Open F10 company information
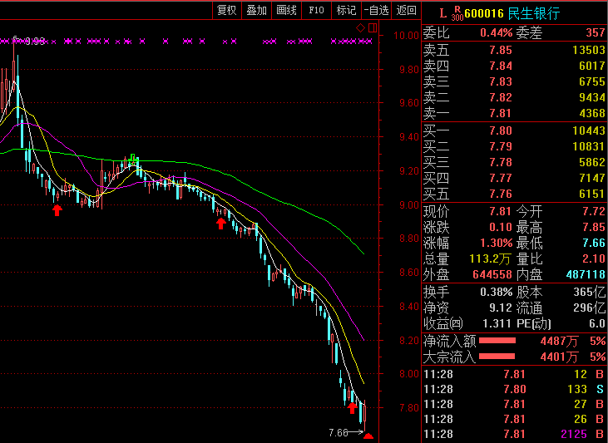 pyautogui.click(x=316, y=10)
